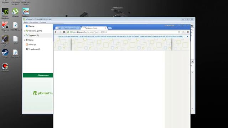Viewport: 228px width, 128px height.
Task: Open the Настройки menu in µTorrent
Action: pyautogui.click(x=33, y=22)
